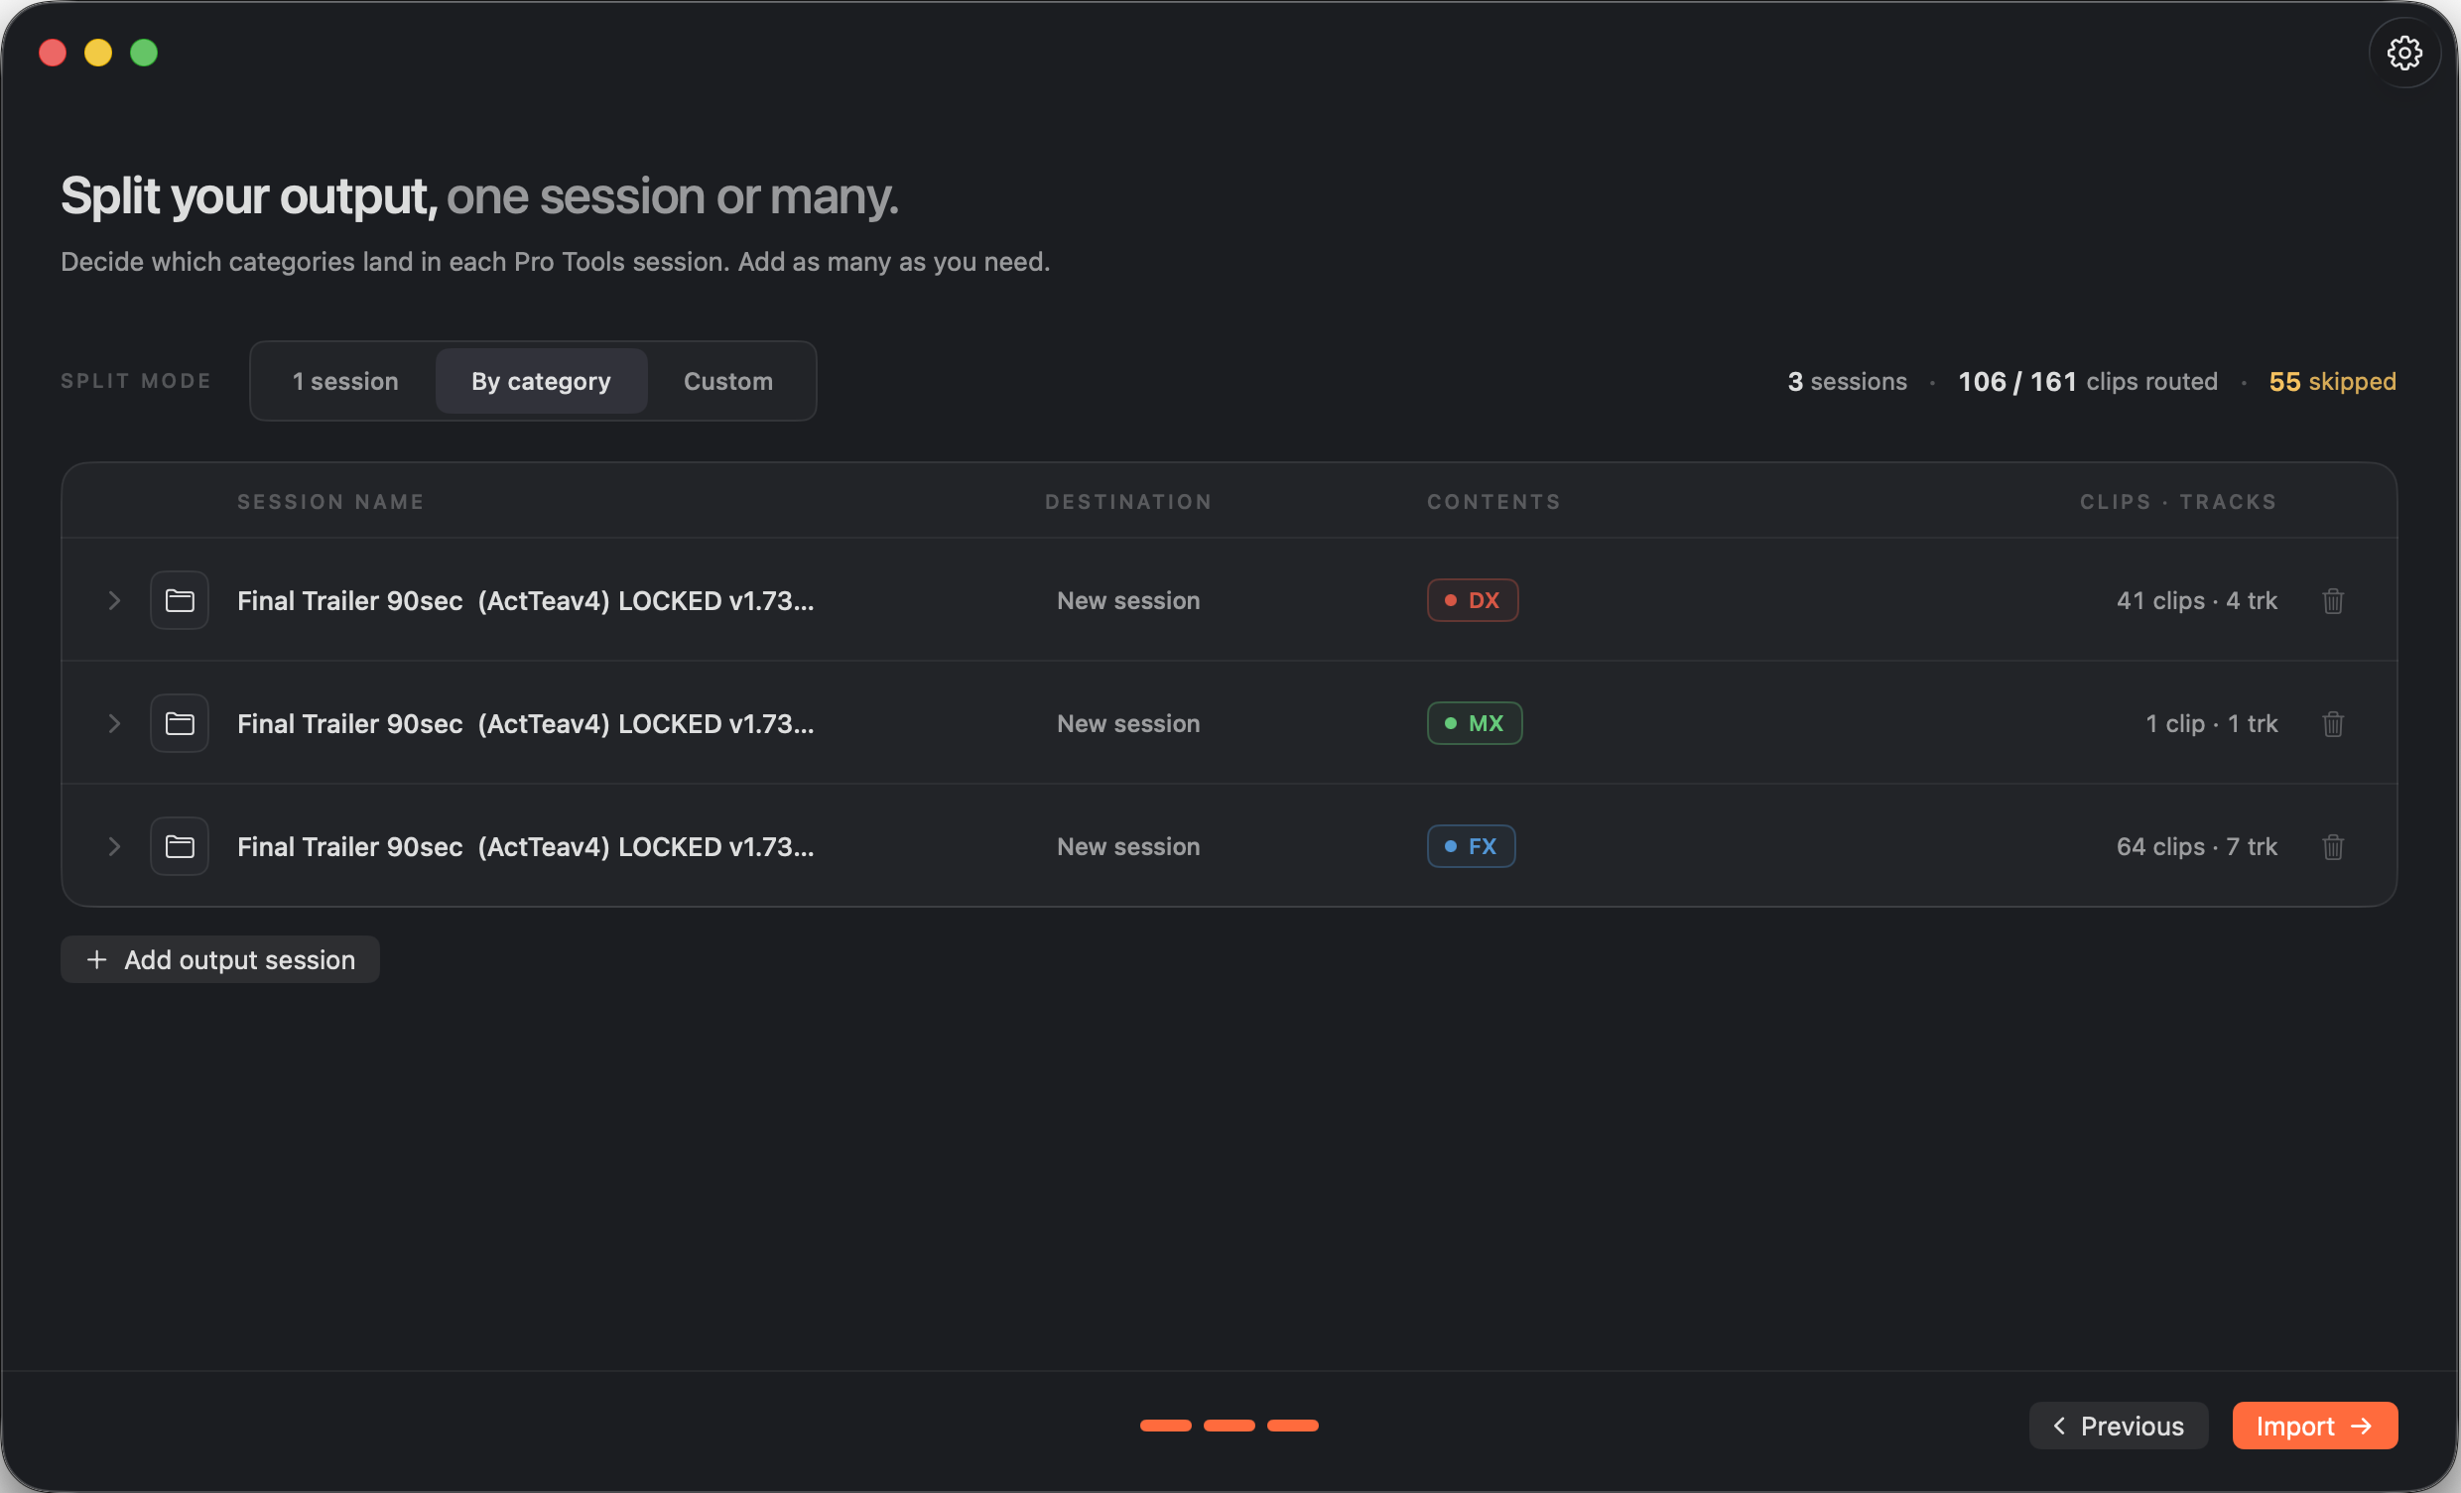The image size is (2461, 1493).
Task: Click the green MX category tag
Action: point(1475,723)
